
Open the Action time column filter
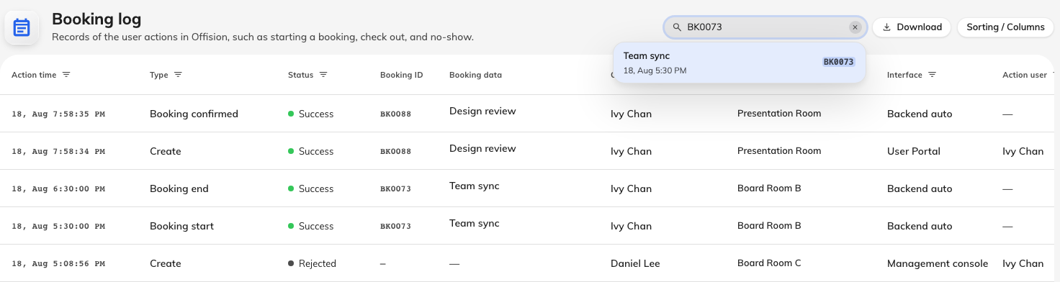tap(66, 75)
